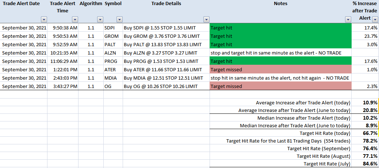Open the Trade Alert Time filter dropdown

(x=75, y=20)
